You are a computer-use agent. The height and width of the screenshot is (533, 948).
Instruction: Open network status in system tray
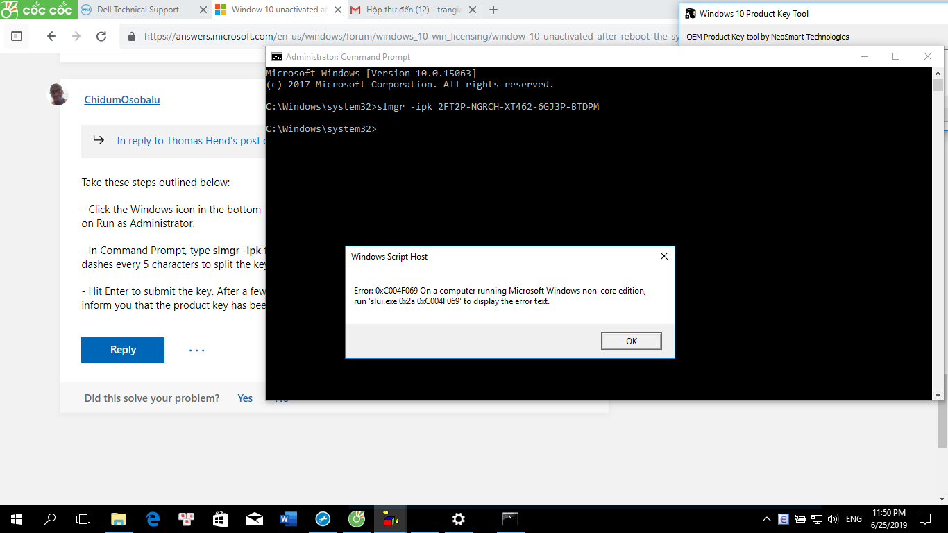point(817,519)
